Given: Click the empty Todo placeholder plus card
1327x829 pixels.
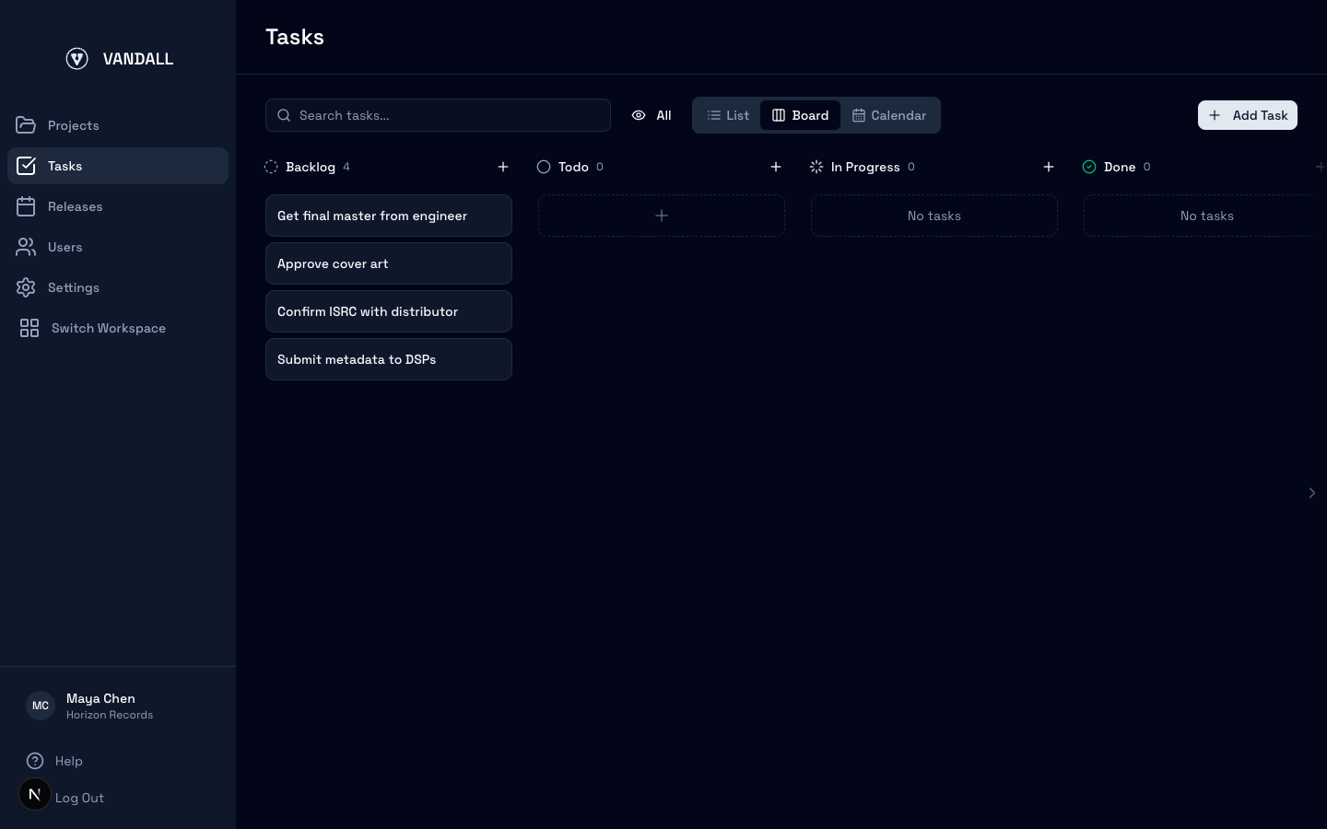Looking at the screenshot, I should [x=662, y=216].
